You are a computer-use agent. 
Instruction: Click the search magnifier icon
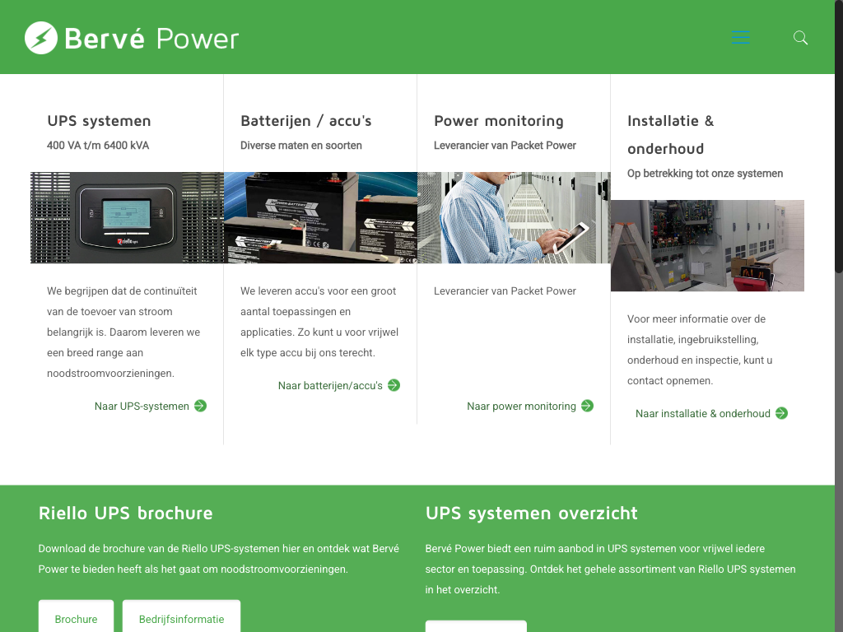pyautogui.click(x=800, y=38)
